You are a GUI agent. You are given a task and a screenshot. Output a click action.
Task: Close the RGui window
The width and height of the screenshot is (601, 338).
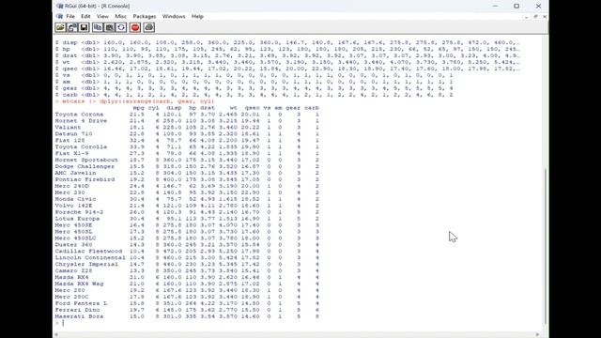[x=538, y=7]
